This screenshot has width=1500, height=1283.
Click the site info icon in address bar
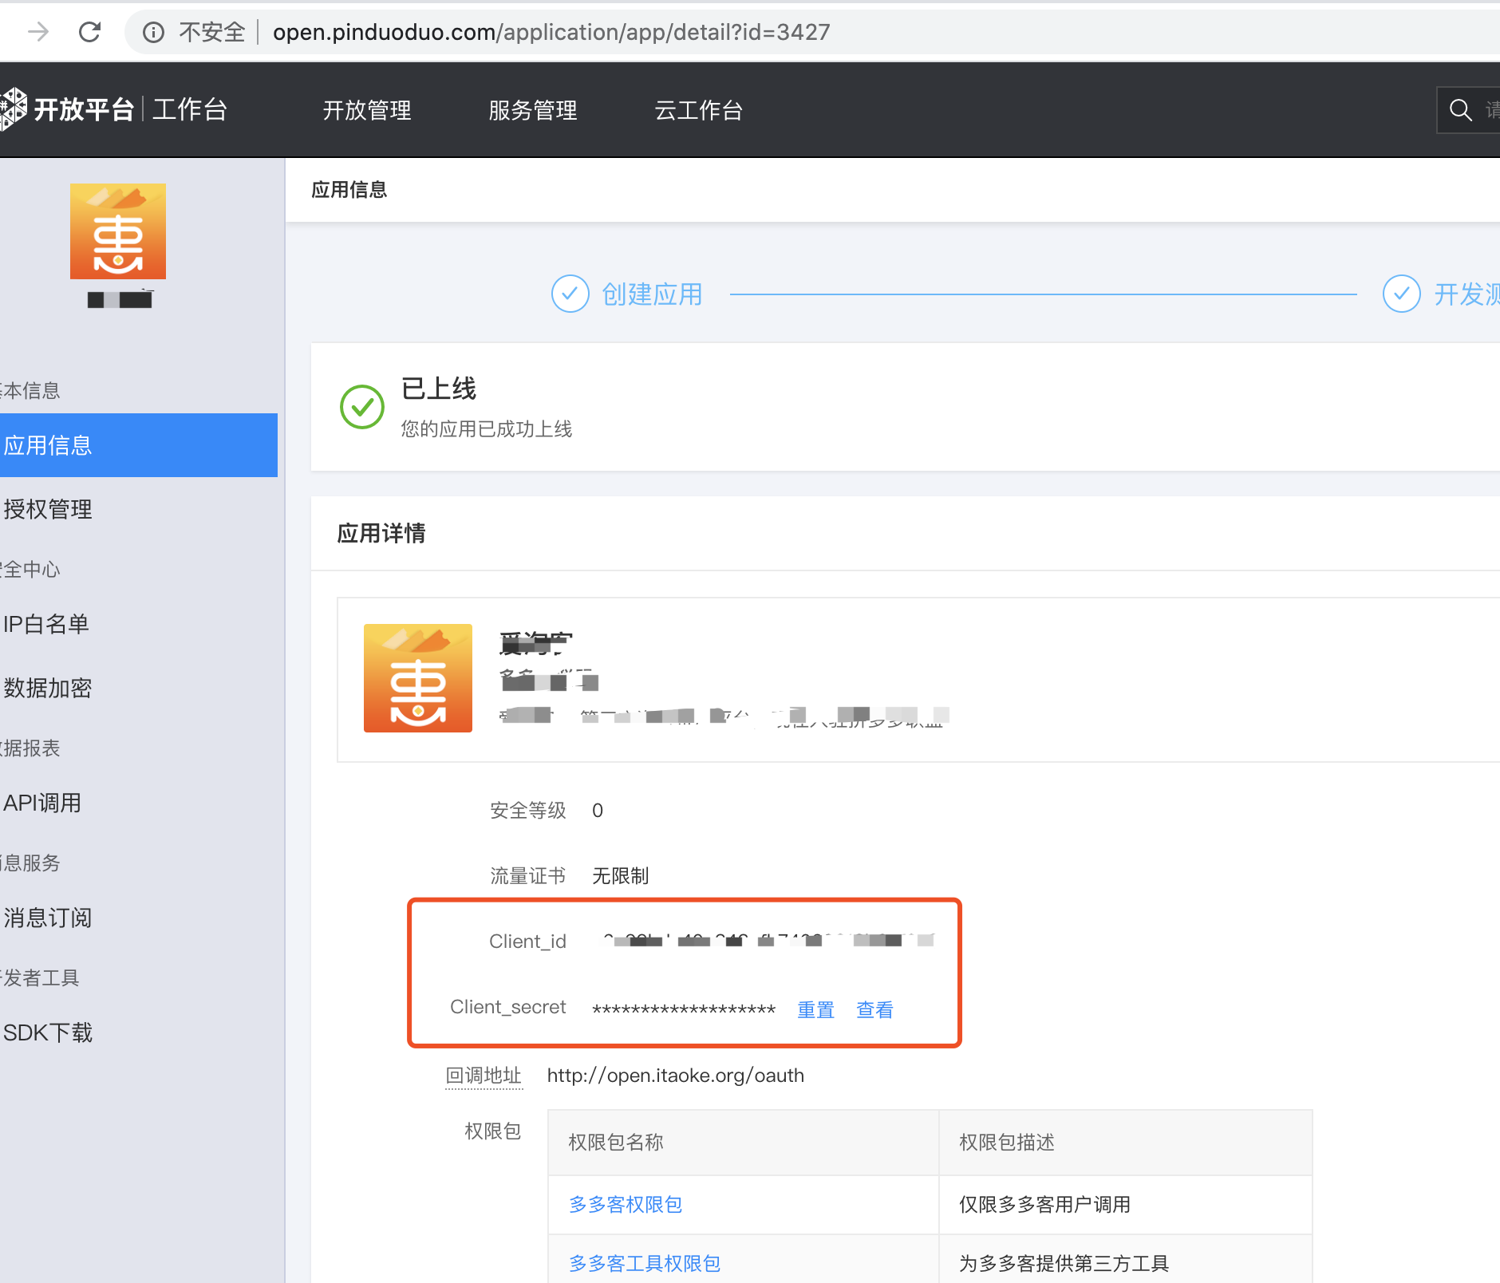pyautogui.click(x=153, y=32)
